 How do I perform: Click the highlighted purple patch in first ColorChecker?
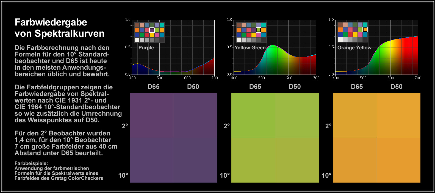(x=152, y=30)
